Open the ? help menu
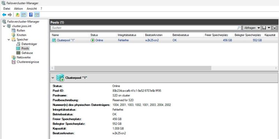The image size is (279, 139). pos(41,8)
